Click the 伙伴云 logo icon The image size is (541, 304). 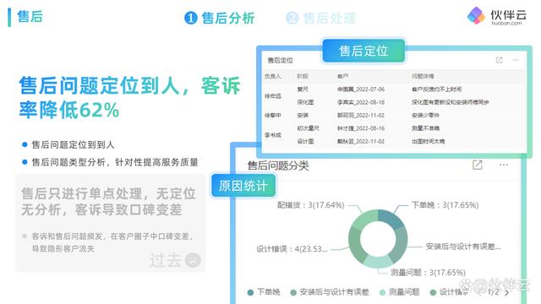pyautogui.click(x=476, y=15)
